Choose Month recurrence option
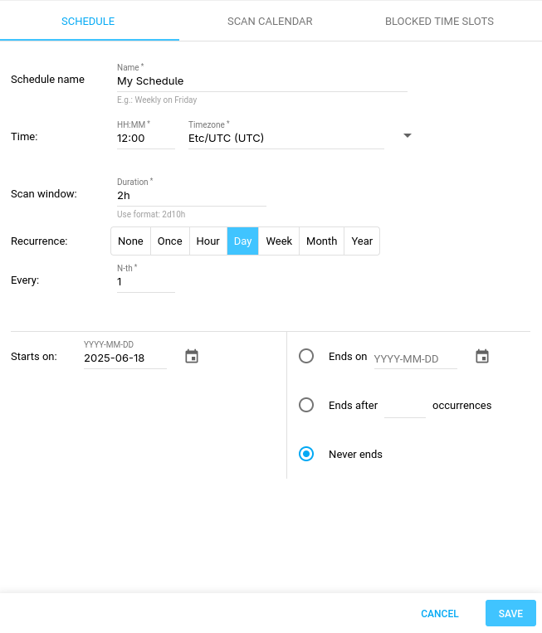This screenshot has height=633, width=542. point(321,241)
